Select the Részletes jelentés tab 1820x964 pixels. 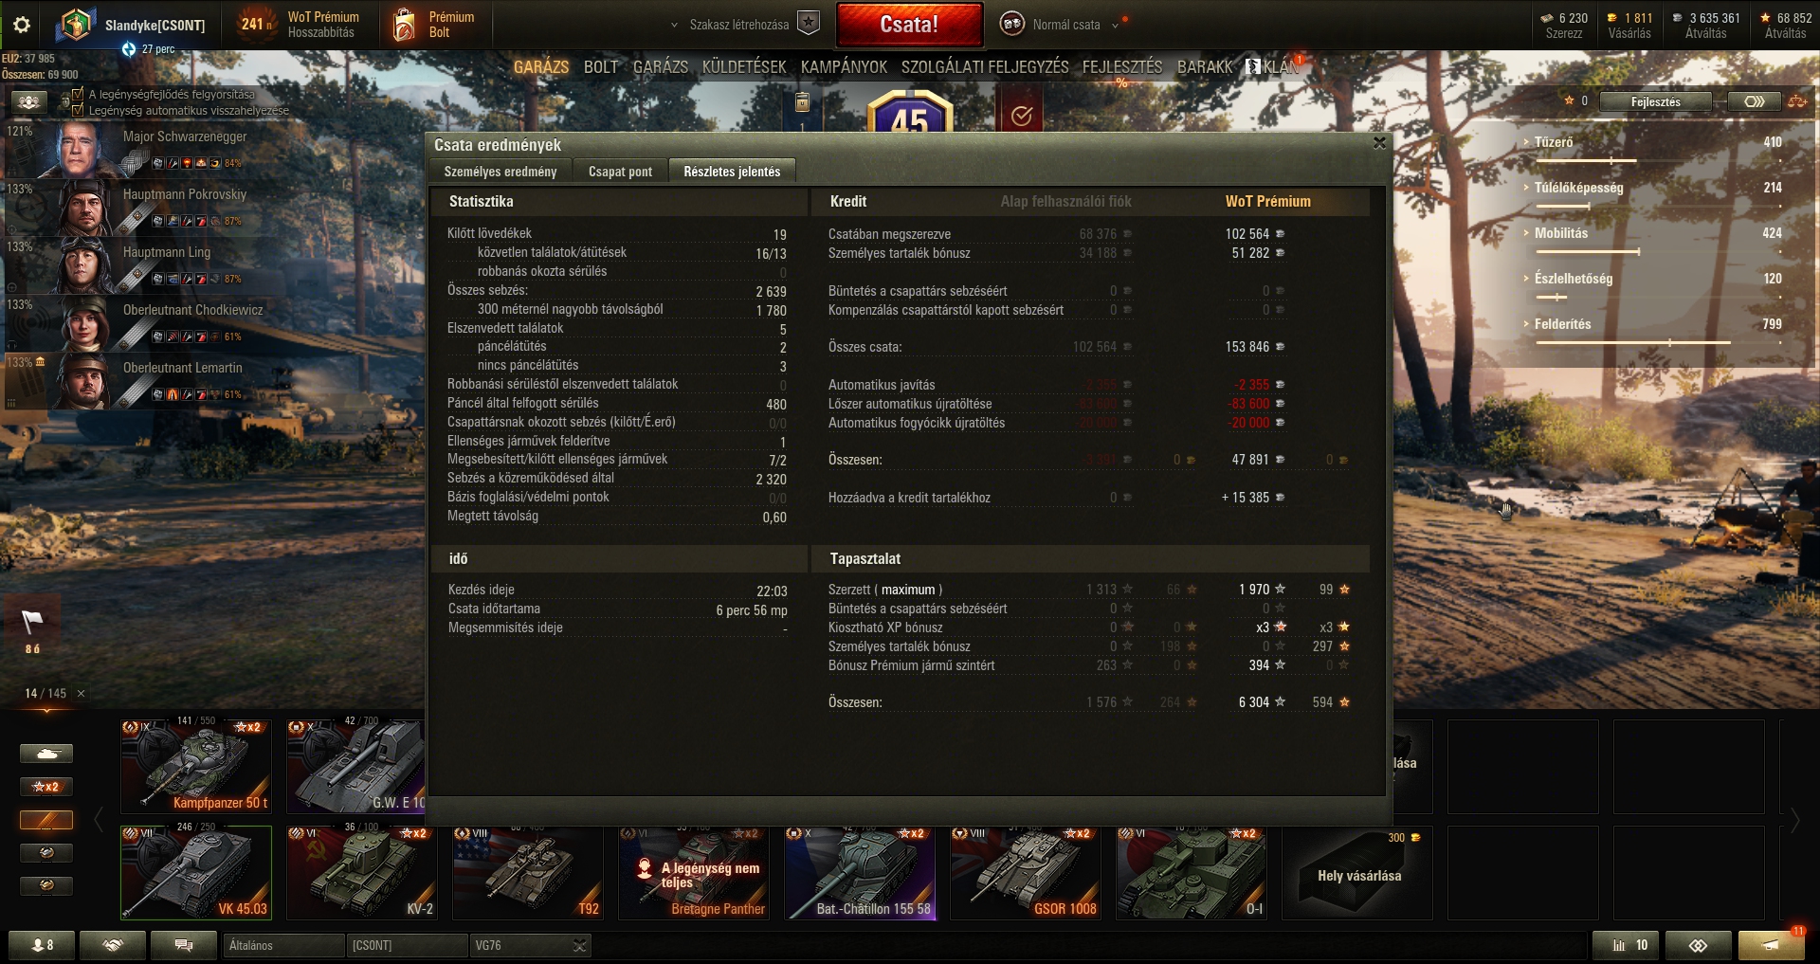(732, 172)
